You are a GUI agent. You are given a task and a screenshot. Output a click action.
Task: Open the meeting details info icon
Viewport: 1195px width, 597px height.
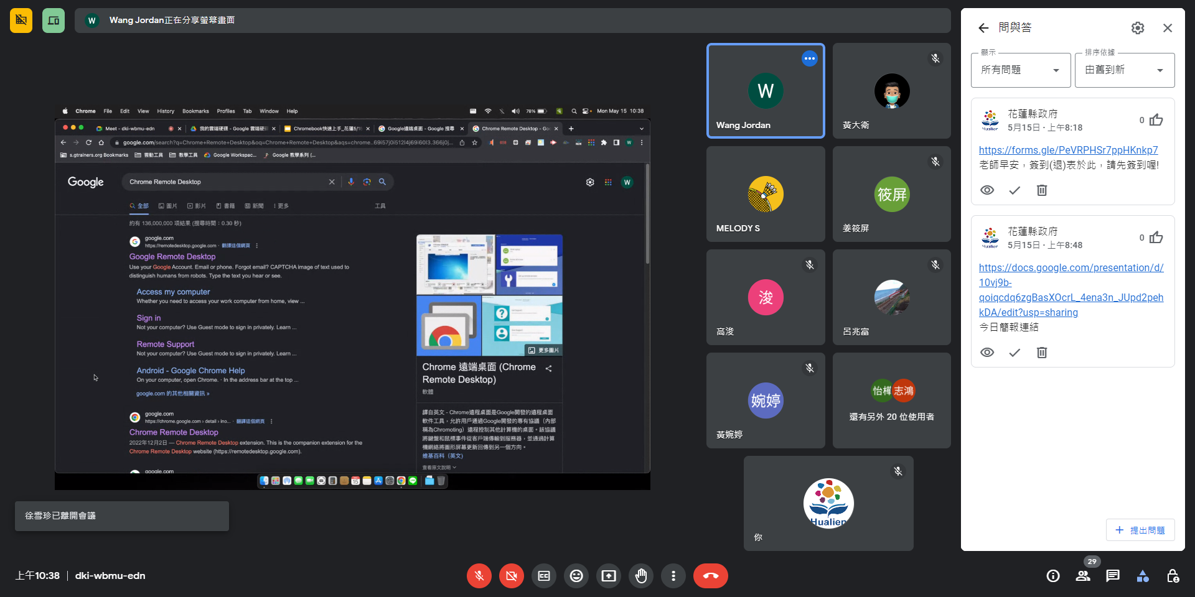pyautogui.click(x=1053, y=576)
